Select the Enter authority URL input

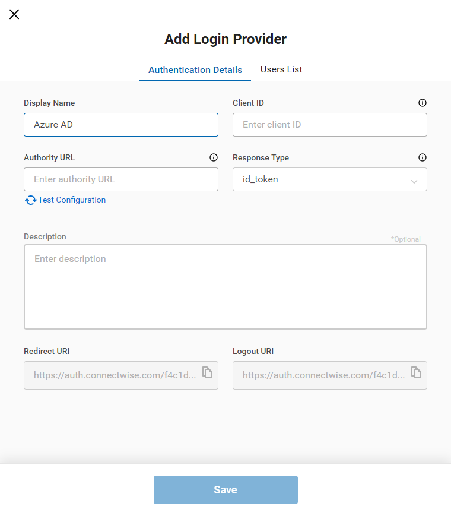tap(121, 179)
